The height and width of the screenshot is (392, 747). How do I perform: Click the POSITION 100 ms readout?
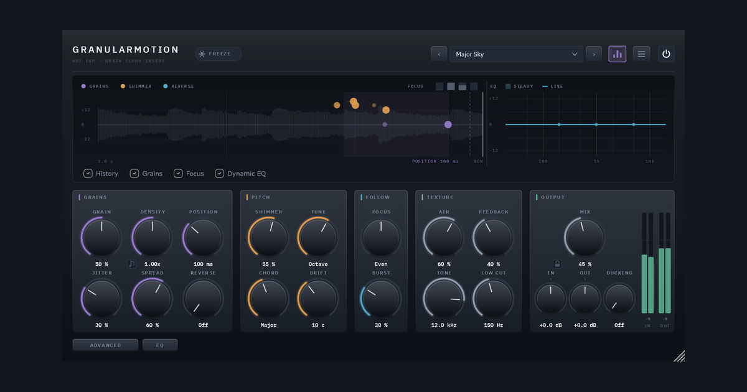pyautogui.click(x=435, y=161)
